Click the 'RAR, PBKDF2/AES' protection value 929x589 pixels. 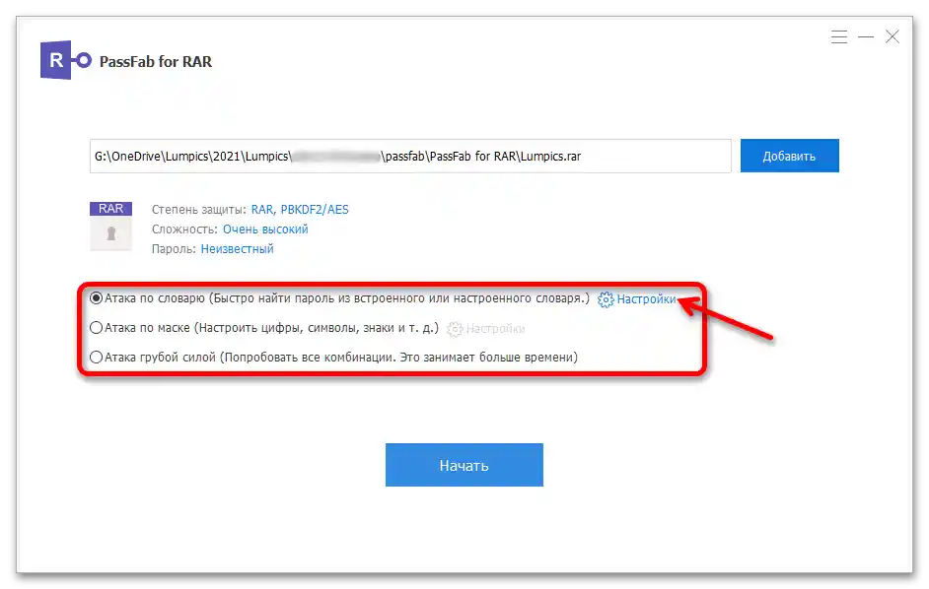[x=300, y=210]
